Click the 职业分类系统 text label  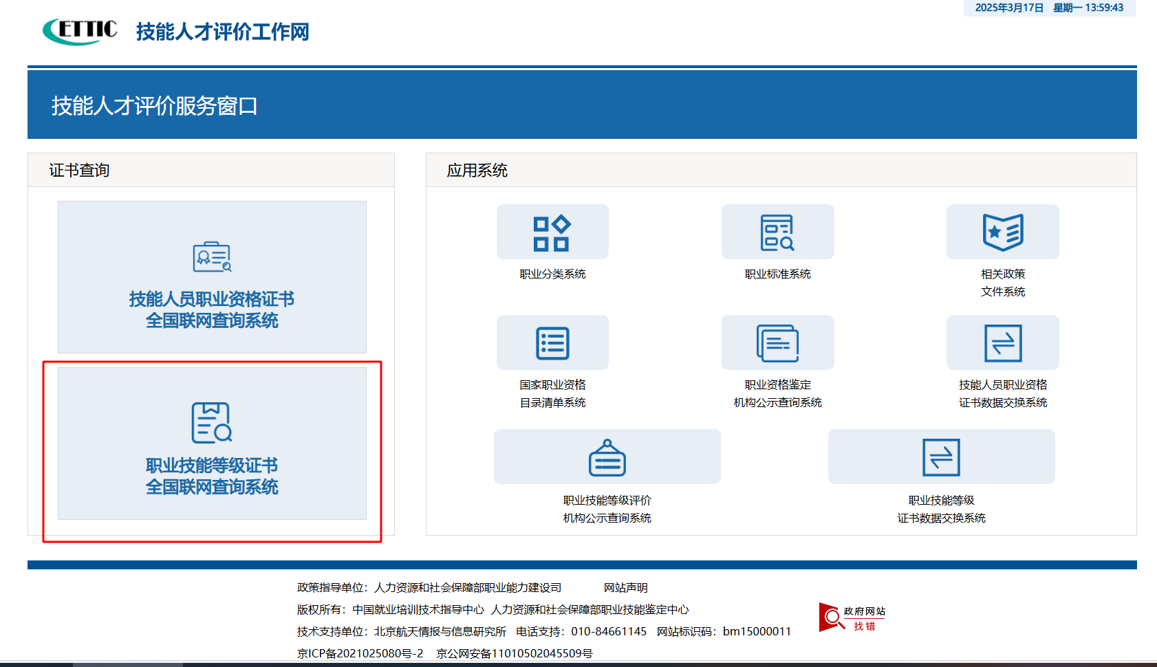(x=552, y=274)
